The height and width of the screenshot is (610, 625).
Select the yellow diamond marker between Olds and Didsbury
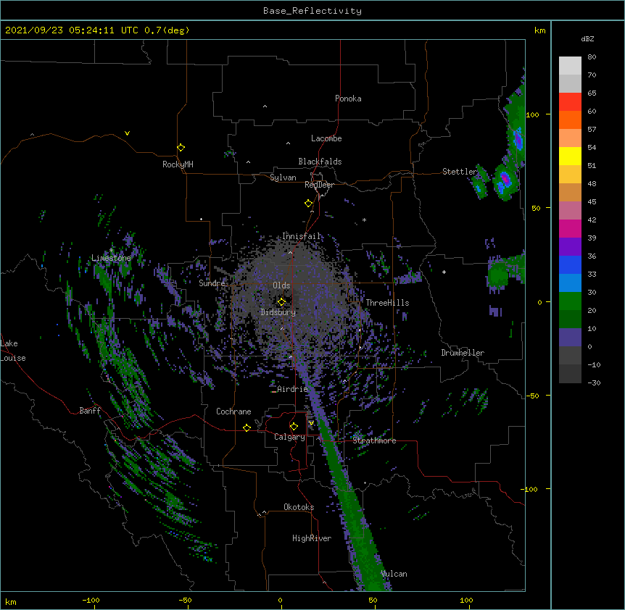click(x=281, y=301)
